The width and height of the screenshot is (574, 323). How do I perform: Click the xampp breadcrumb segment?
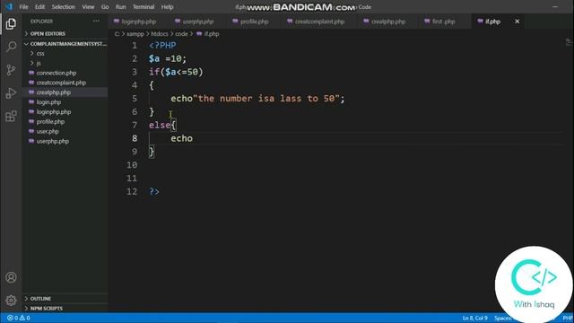135,34
